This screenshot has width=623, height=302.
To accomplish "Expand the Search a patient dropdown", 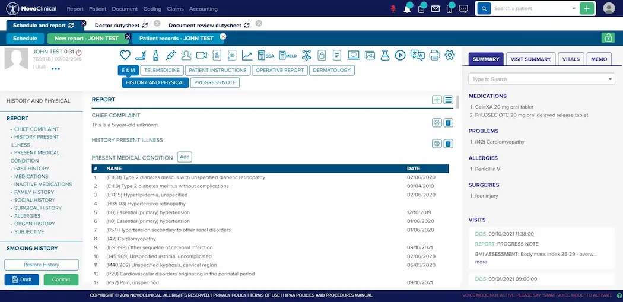I will coord(574,9).
